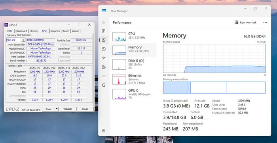The width and height of the screenshot is (277, 143).
Task: Click Validate button in CPU-Z
Action: (68, 109)
